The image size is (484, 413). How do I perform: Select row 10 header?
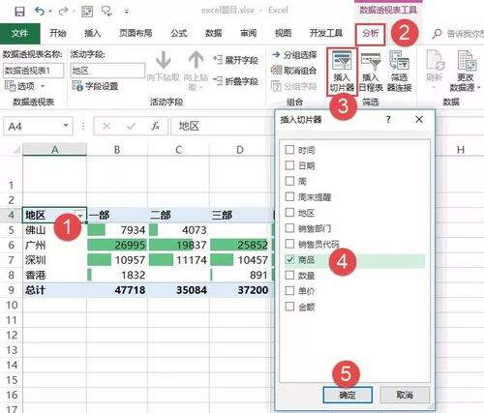(12, 305)
